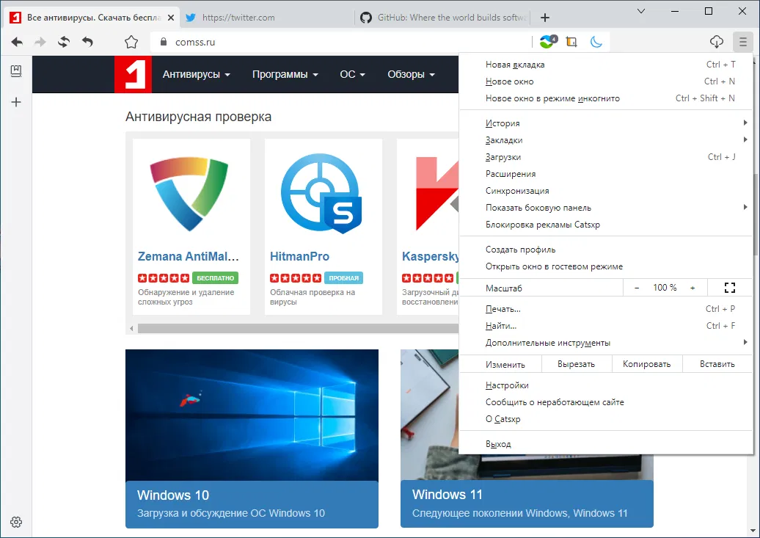Open Загрузки from the menu

coord(606,157)
